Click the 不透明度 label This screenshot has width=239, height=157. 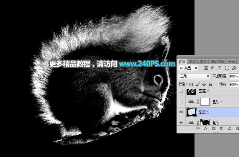pyautogui.click(x=220, y=76)
